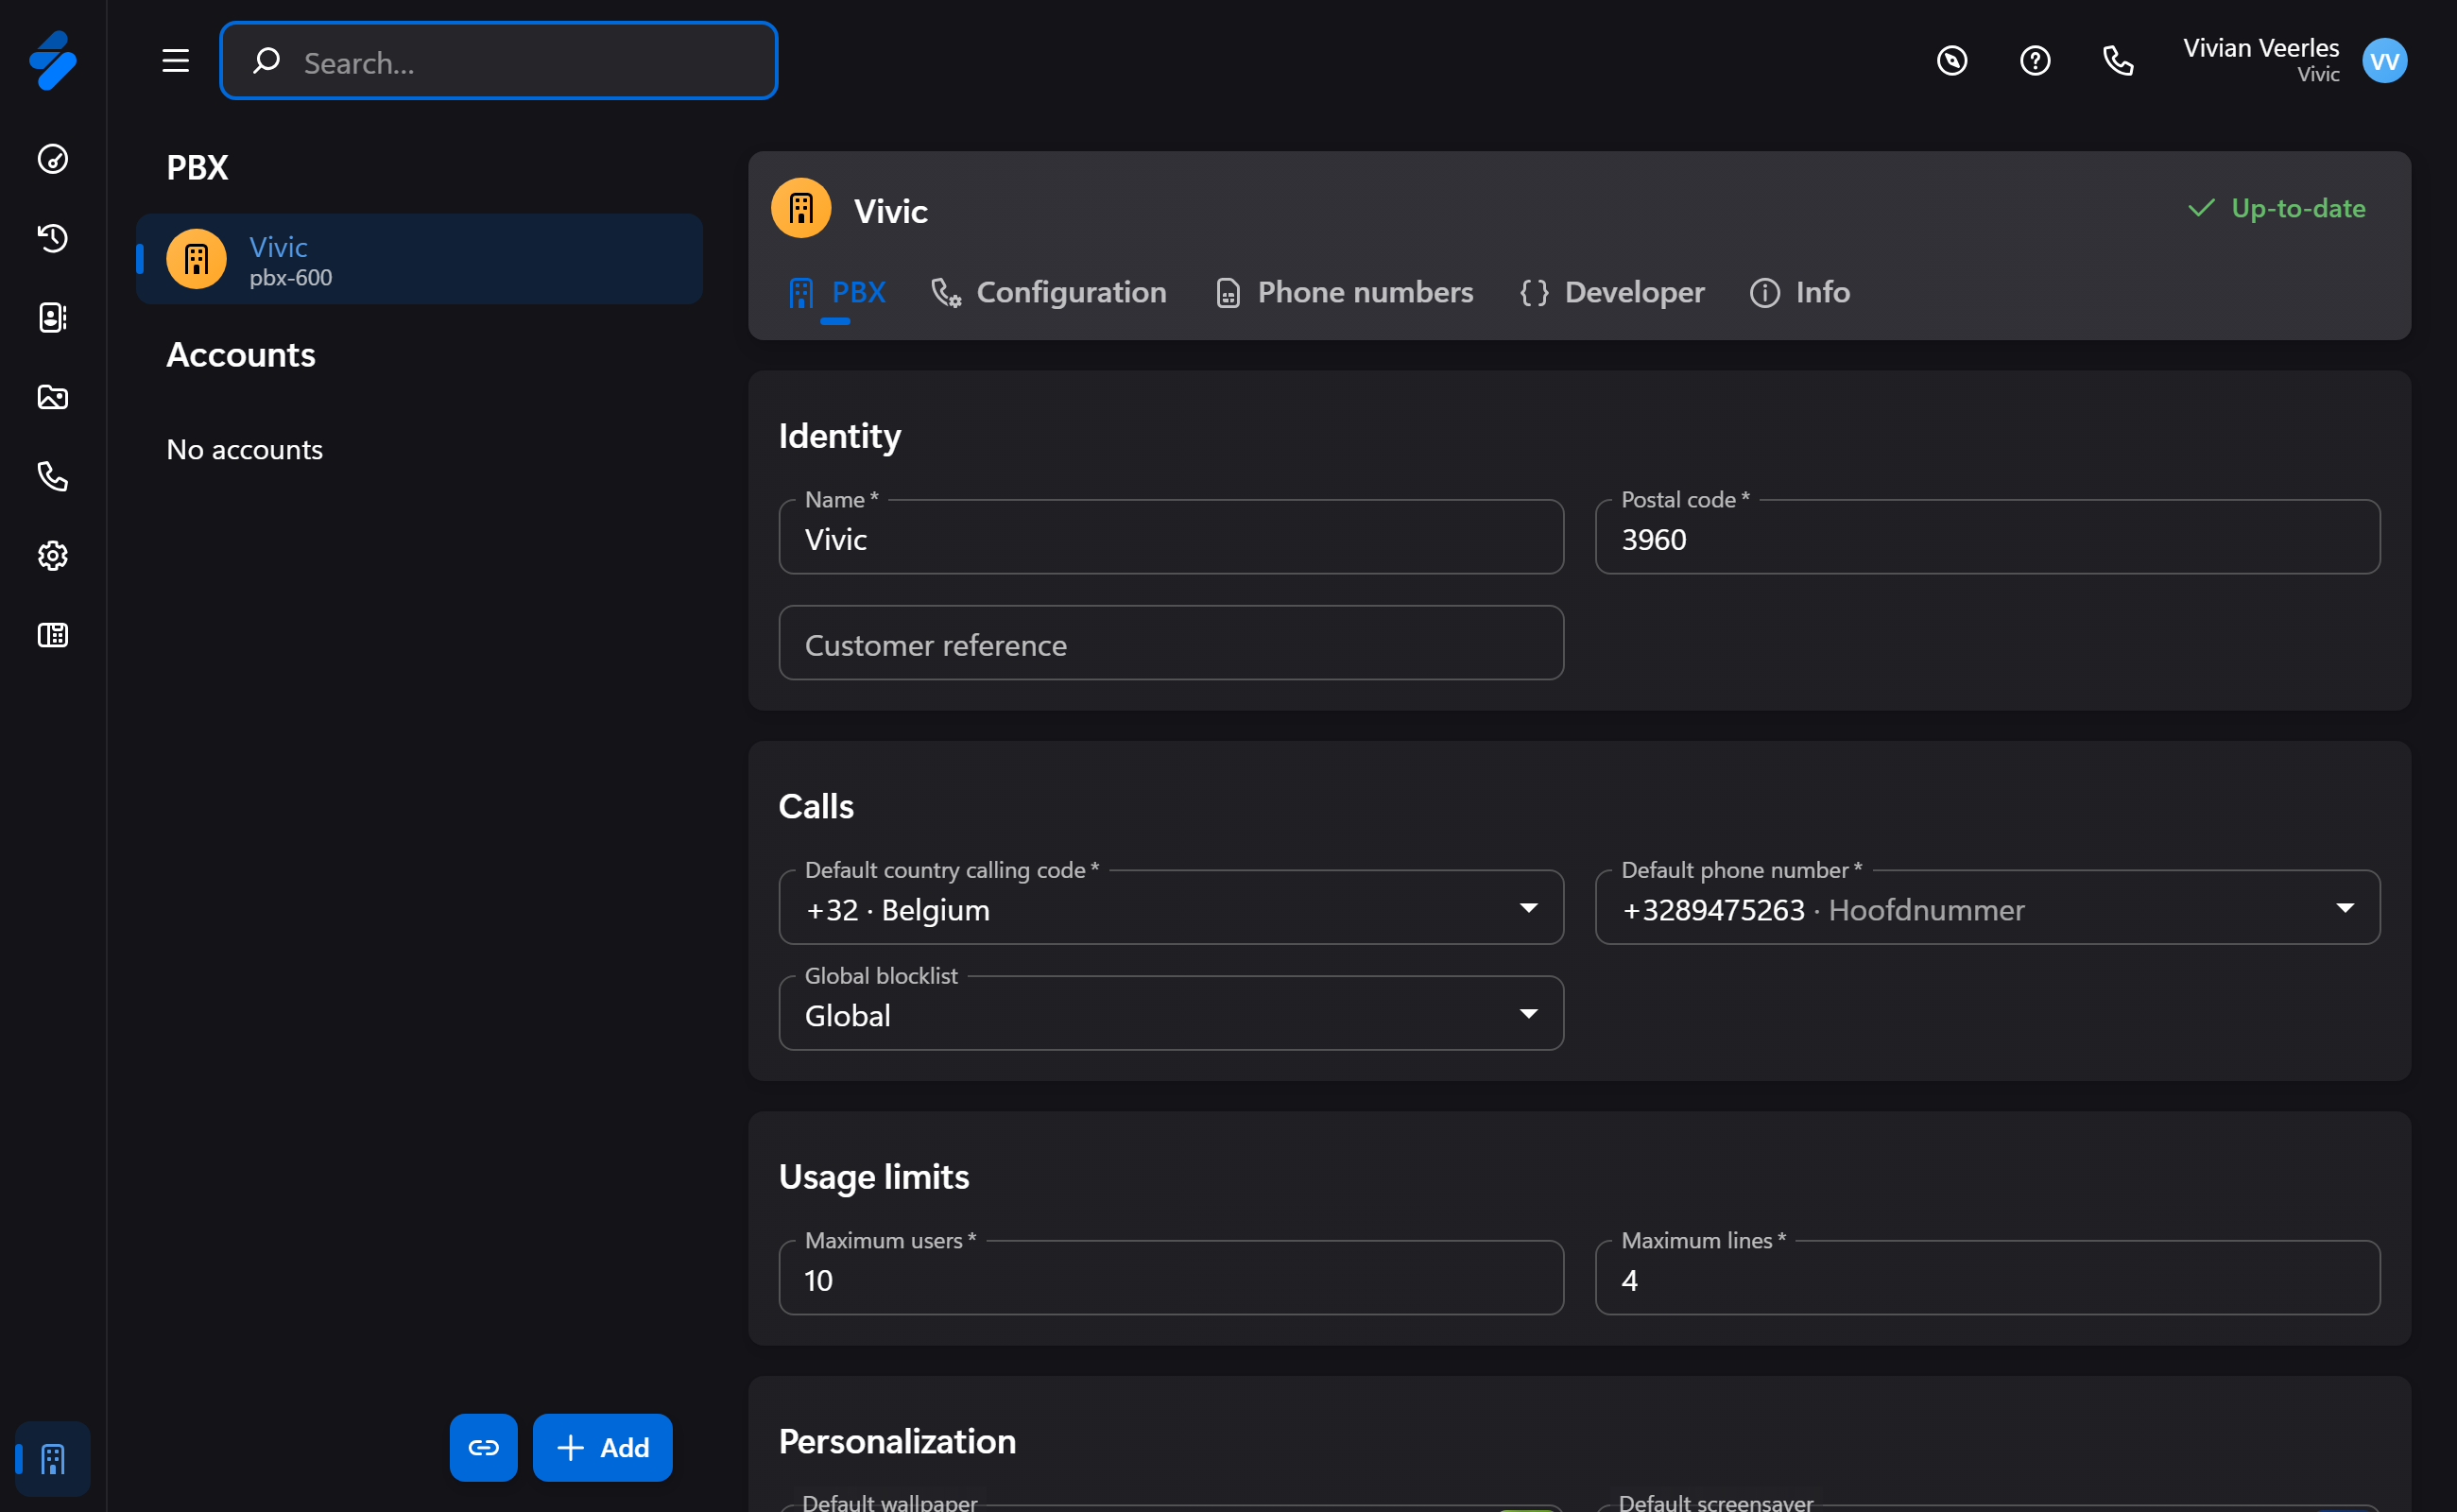Expand Default phone number dropdown
The height and width of the screenshot is (1512, 2457).
tap(1987, 908)
